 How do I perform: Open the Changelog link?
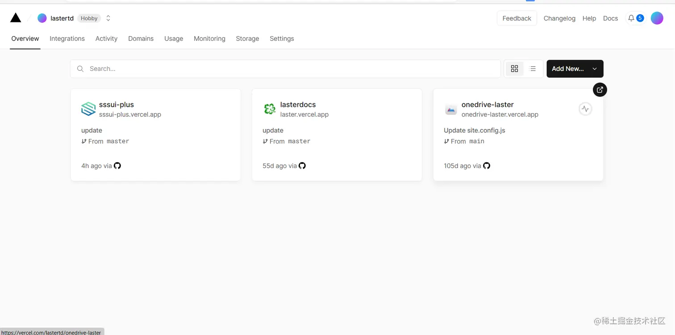click(559, 18)
